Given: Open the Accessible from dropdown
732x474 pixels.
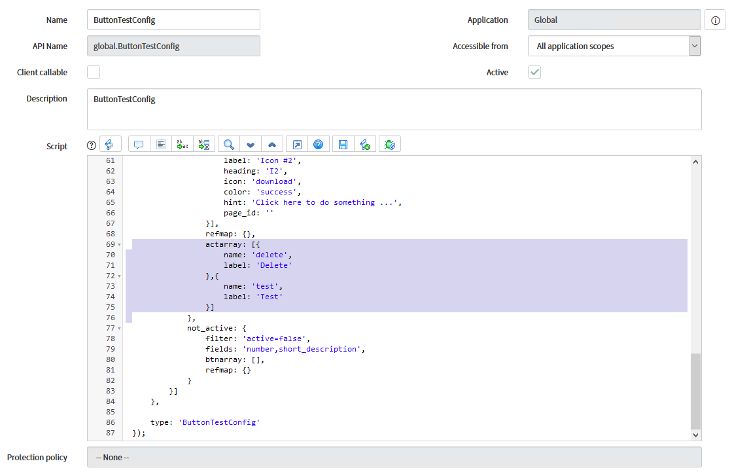Looking at the screenshot, I should tap(695, 46).
